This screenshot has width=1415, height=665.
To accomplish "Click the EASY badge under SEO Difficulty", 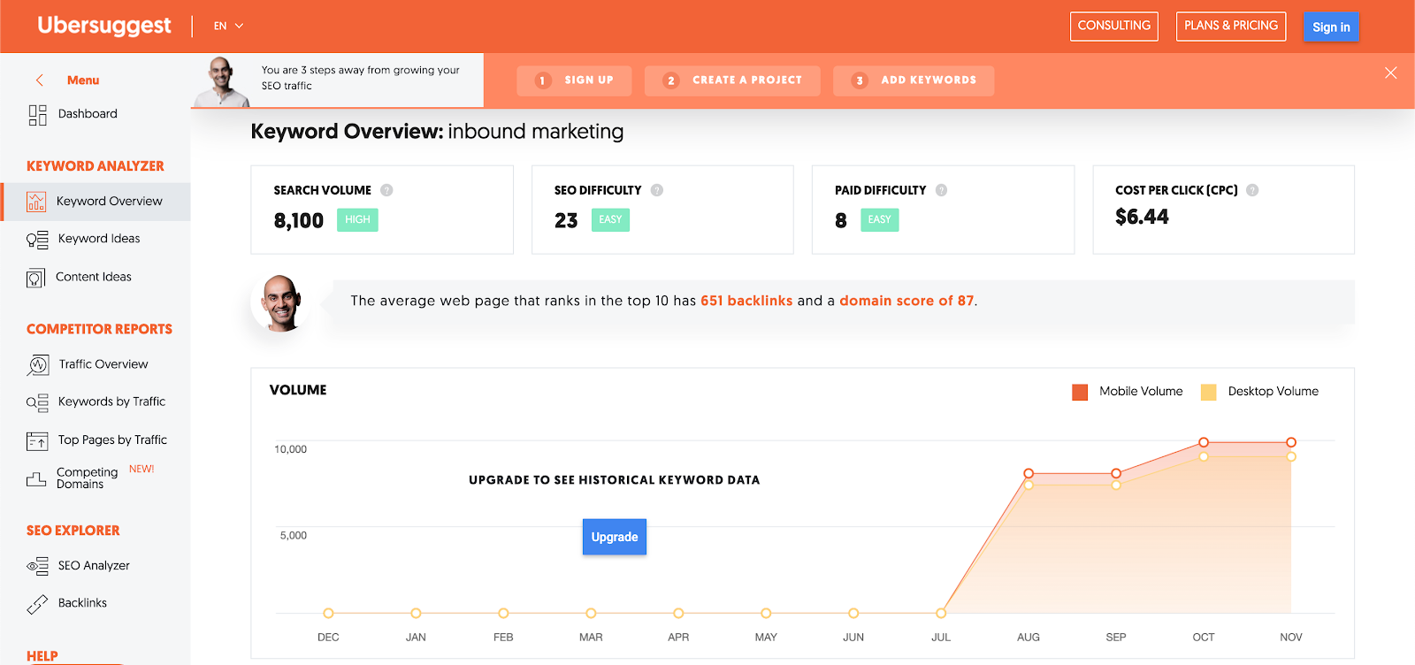I will tap(610, 220).
